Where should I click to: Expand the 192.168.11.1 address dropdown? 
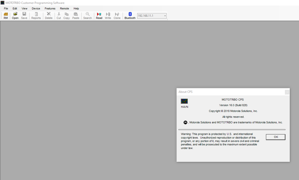point(165,16)
